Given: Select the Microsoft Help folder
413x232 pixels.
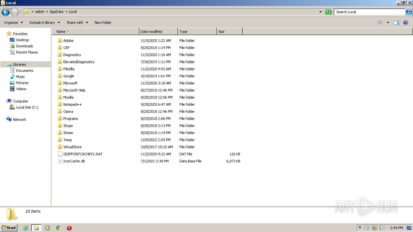Looking at the screenshot, I should pos(74,90).
